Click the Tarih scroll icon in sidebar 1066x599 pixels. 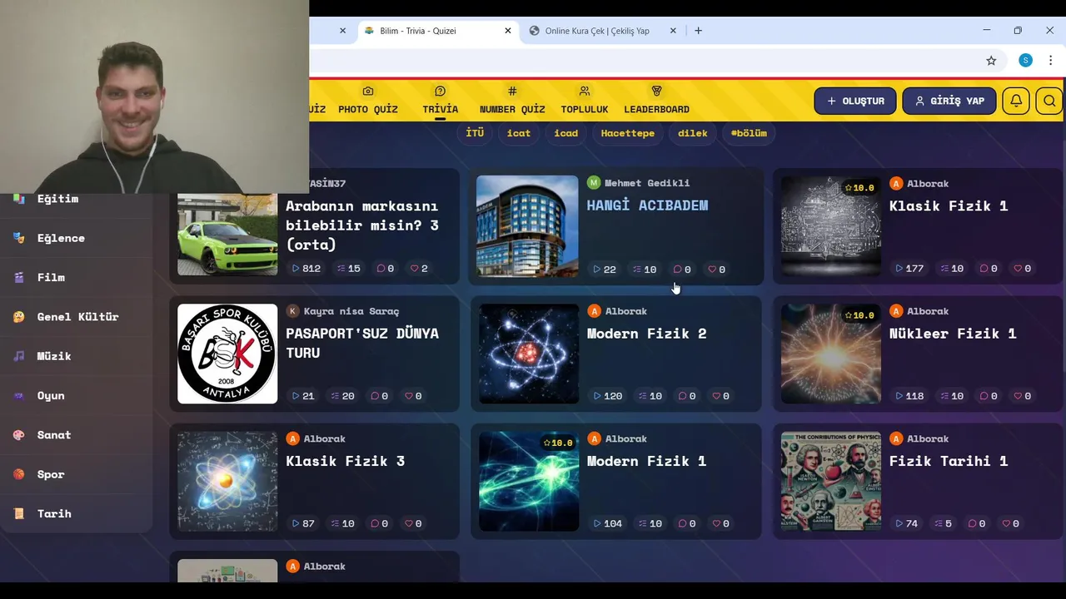(19, 514)
